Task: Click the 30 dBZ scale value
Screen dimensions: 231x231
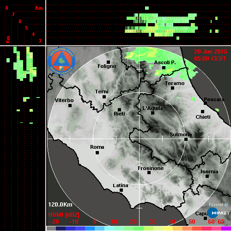Action: pos(153,222)
